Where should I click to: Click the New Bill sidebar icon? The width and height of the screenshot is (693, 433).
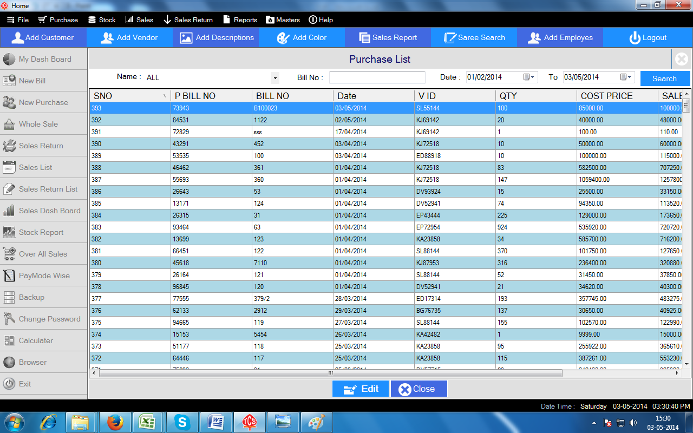(x=9, y=81)
